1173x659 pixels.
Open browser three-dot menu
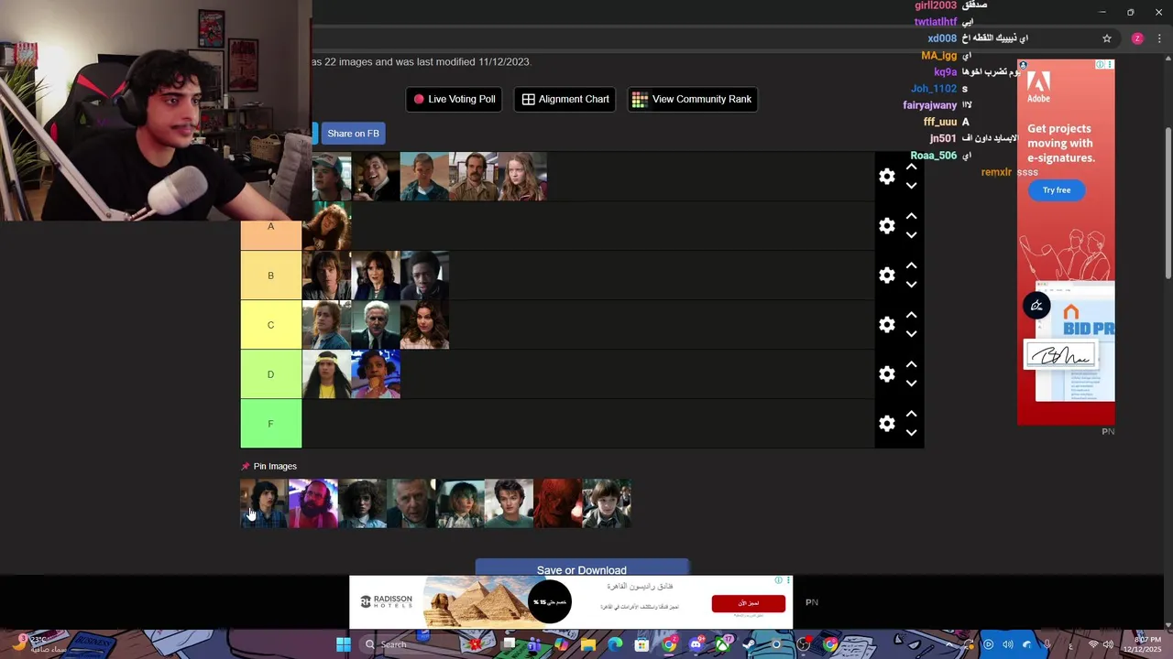[x=1159, y=38]
